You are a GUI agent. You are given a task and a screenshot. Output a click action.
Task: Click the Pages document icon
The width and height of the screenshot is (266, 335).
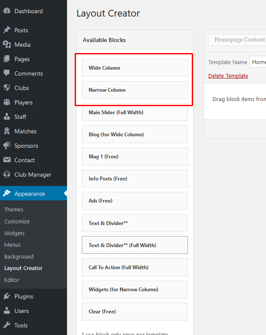[x=7, y=59]
